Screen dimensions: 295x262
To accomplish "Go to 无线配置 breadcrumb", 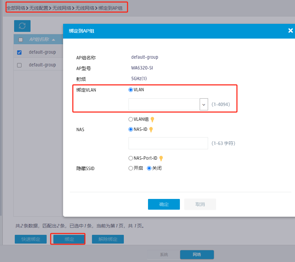I will pos(39,8).
